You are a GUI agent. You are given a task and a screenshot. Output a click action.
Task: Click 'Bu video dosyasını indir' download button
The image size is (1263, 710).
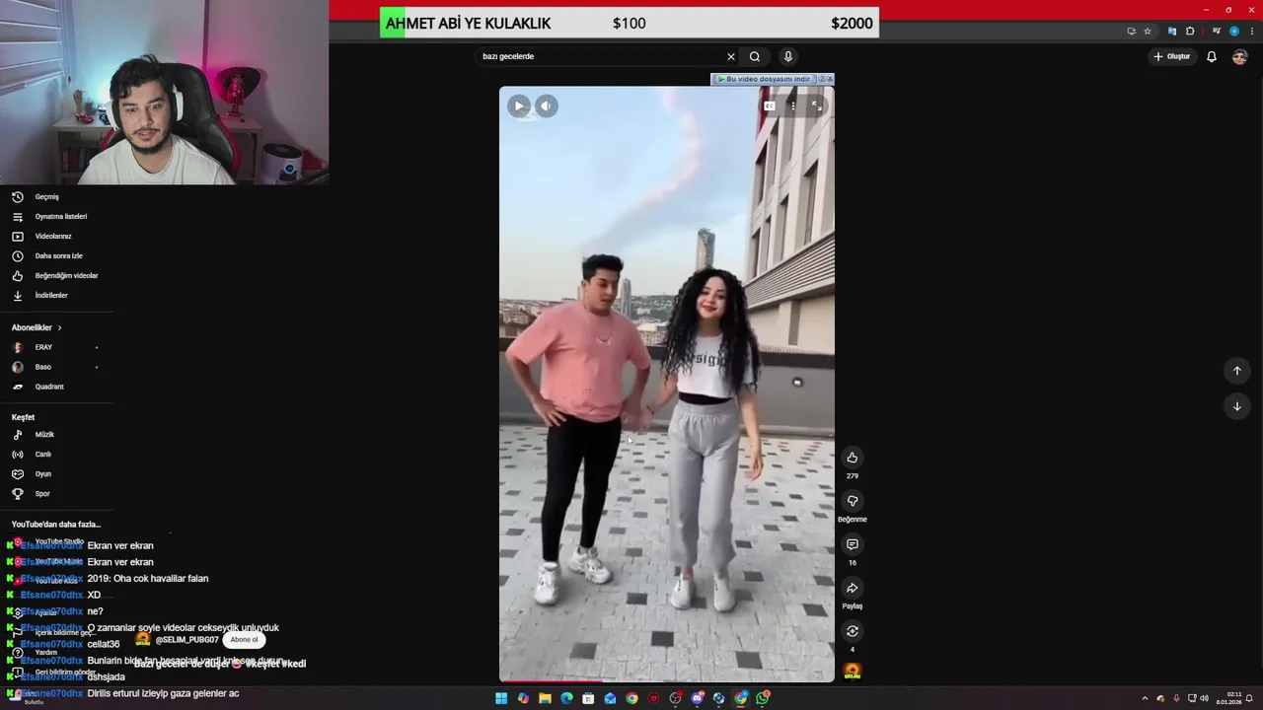tap(764, 79)
